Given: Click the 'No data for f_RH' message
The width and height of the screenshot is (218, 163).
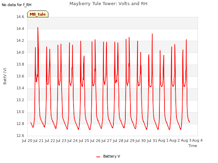Looking at the screenshot, I should pyautogui.click(x=17, y=5).
